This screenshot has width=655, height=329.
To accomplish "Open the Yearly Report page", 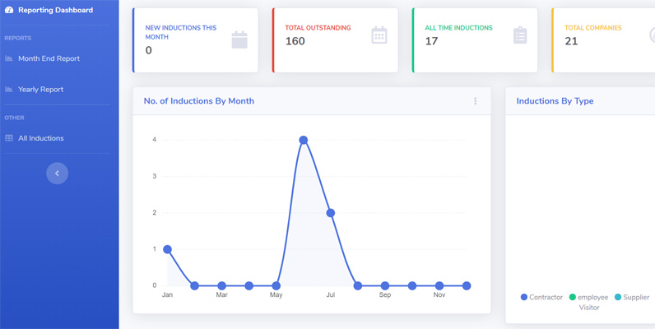I will click(x=40, y=90).
